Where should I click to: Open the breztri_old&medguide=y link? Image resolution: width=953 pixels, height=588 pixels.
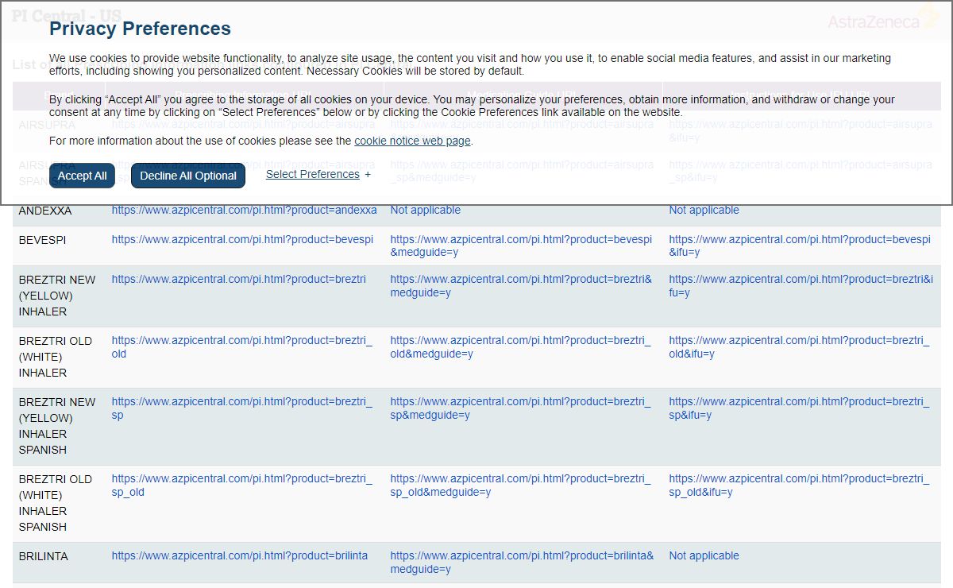click(x=520, y=347)
